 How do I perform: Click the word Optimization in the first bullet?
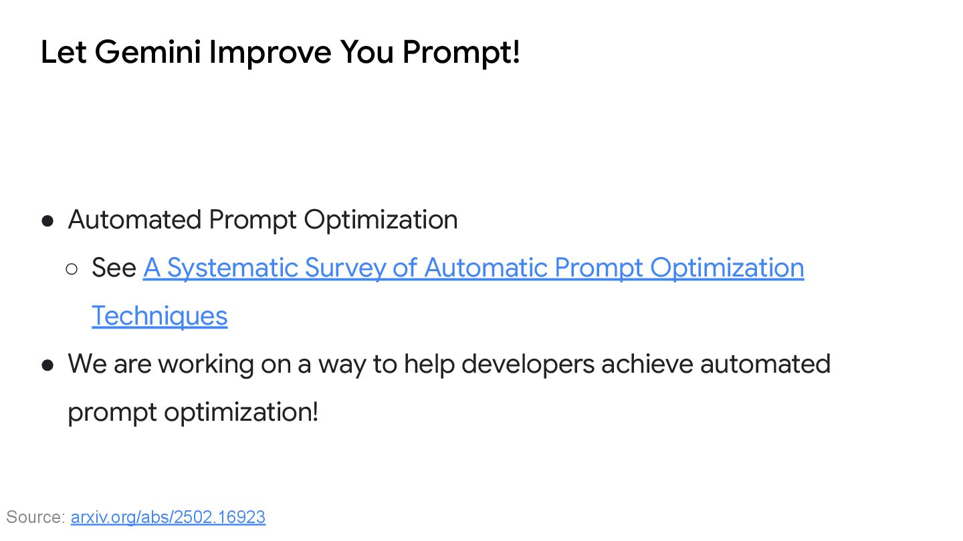[x=381, y=220]
